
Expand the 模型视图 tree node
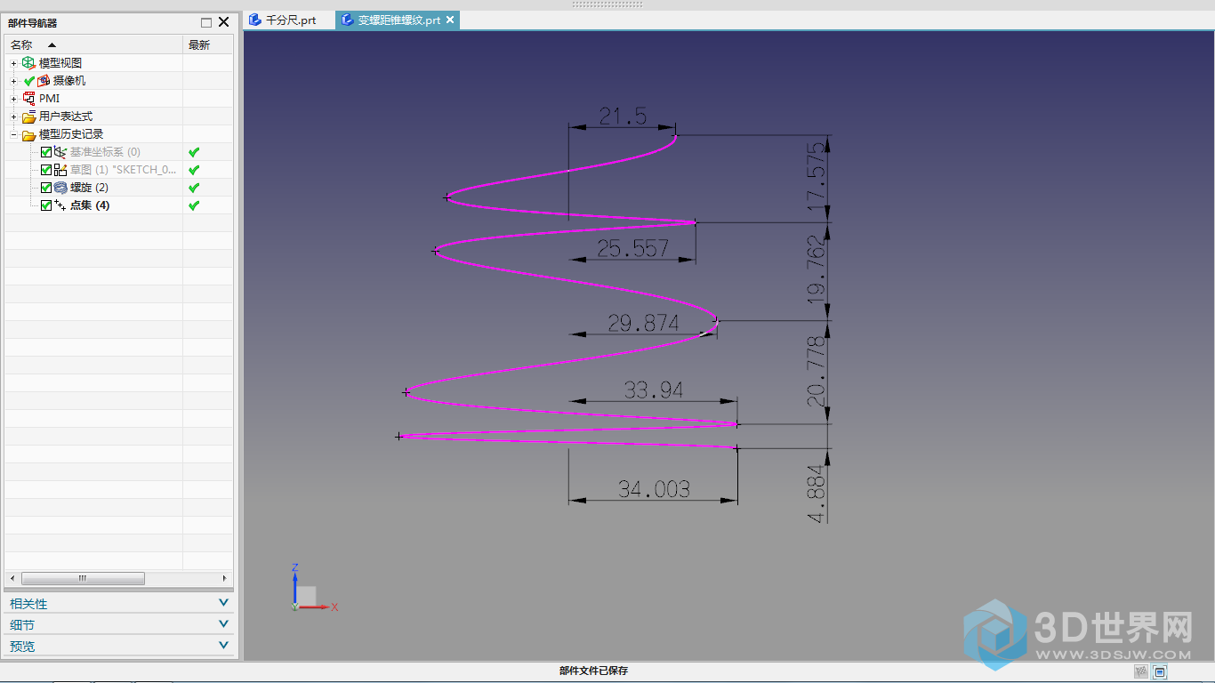[x=14, y=63]
